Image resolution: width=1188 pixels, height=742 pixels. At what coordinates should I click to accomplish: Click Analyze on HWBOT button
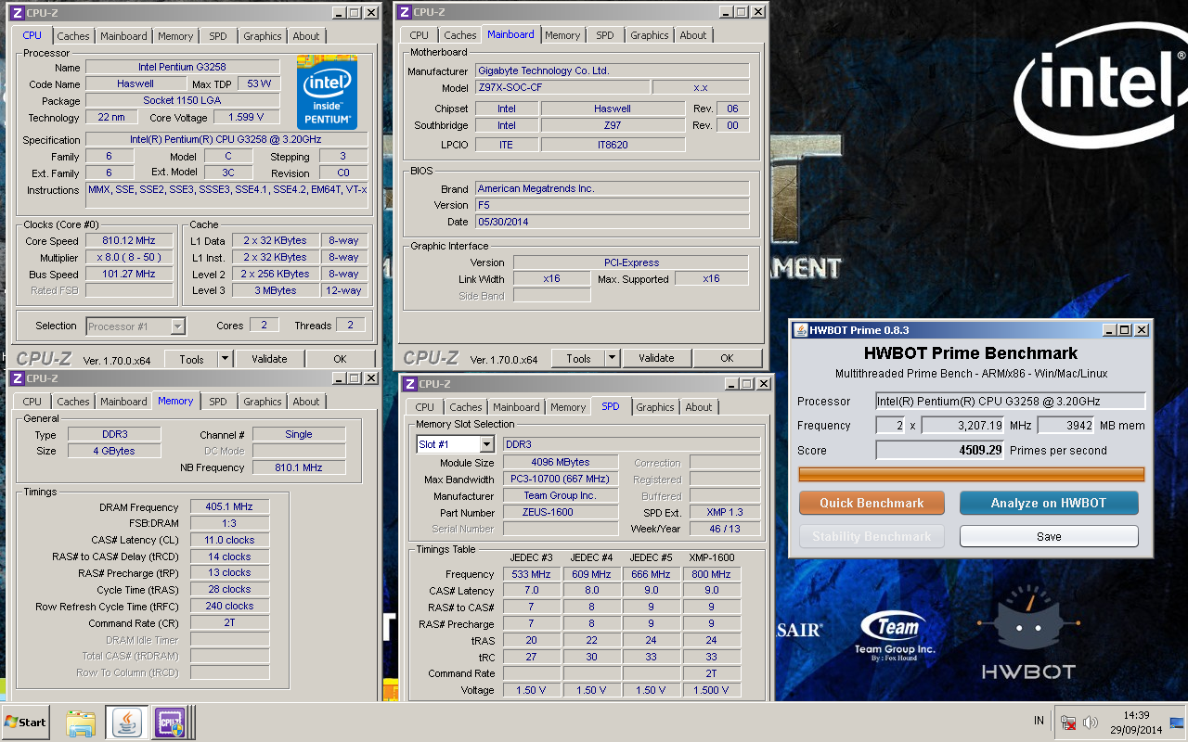[x=1049, y=503]
